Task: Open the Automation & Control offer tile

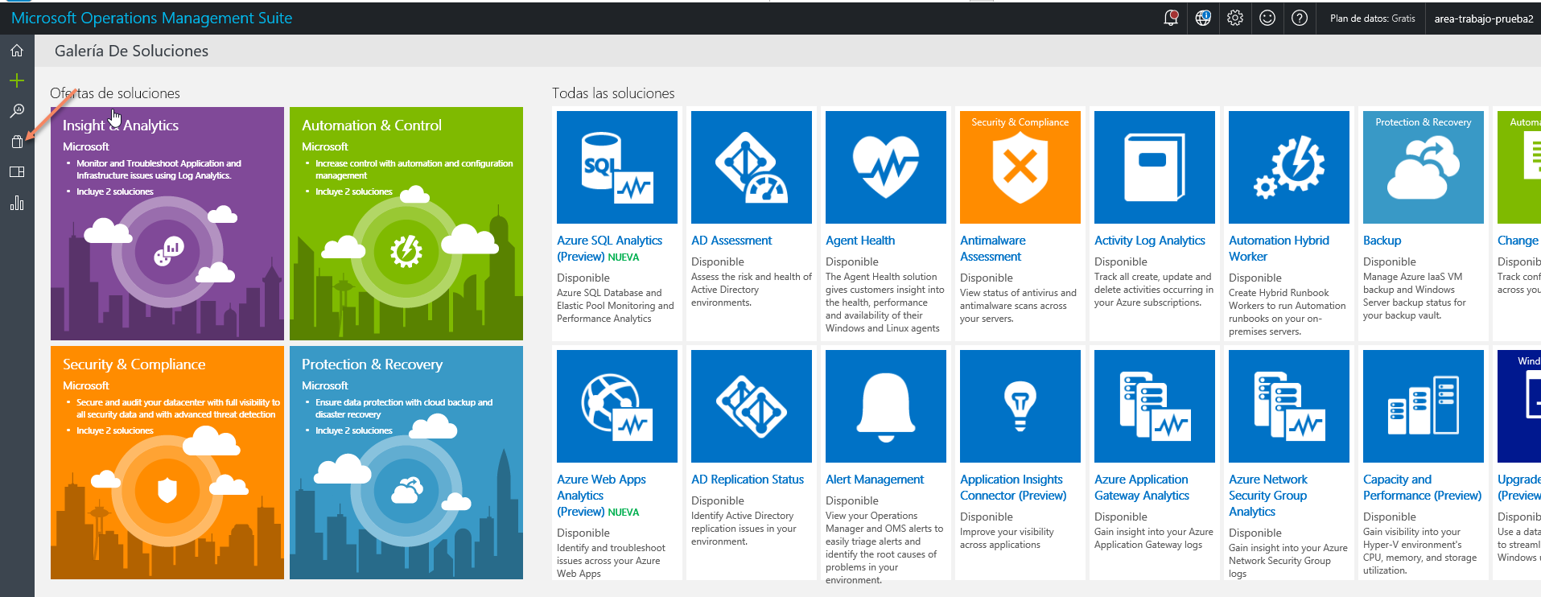Action: click(406, 224)
